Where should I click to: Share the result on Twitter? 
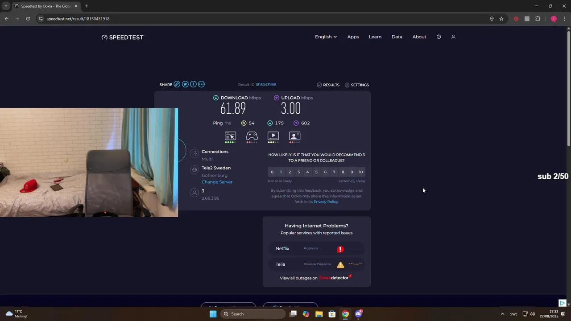point(185,84)
